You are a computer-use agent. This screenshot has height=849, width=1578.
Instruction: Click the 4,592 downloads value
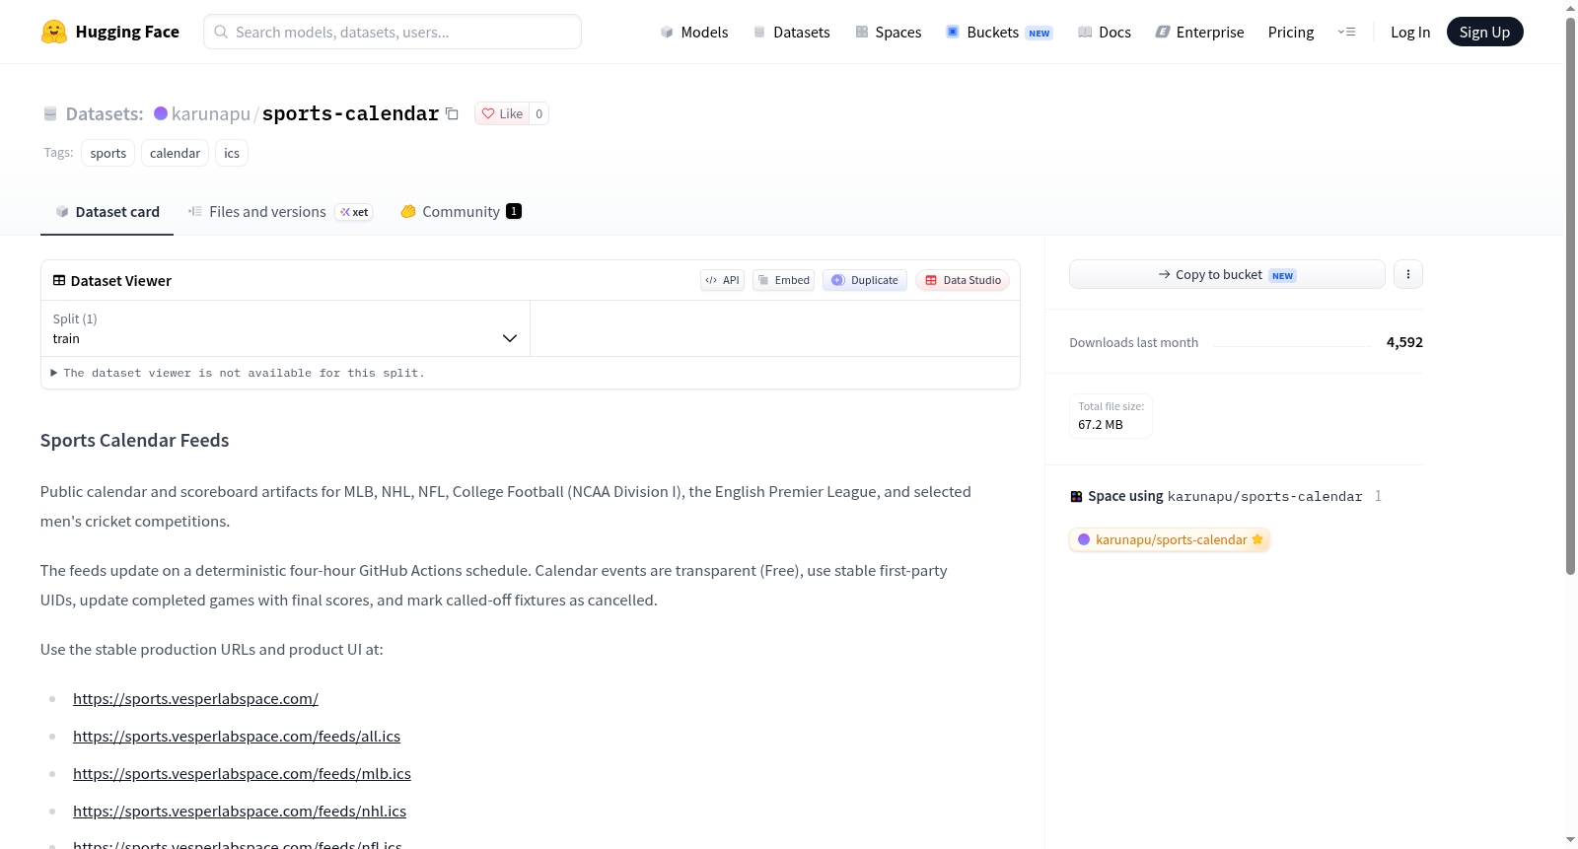point(1404,342)
